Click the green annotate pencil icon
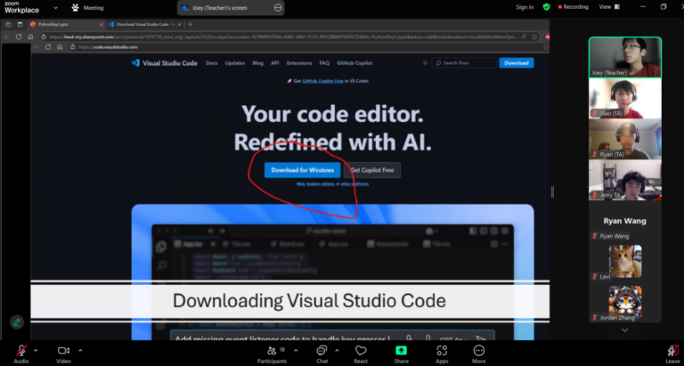 point(17,322)
